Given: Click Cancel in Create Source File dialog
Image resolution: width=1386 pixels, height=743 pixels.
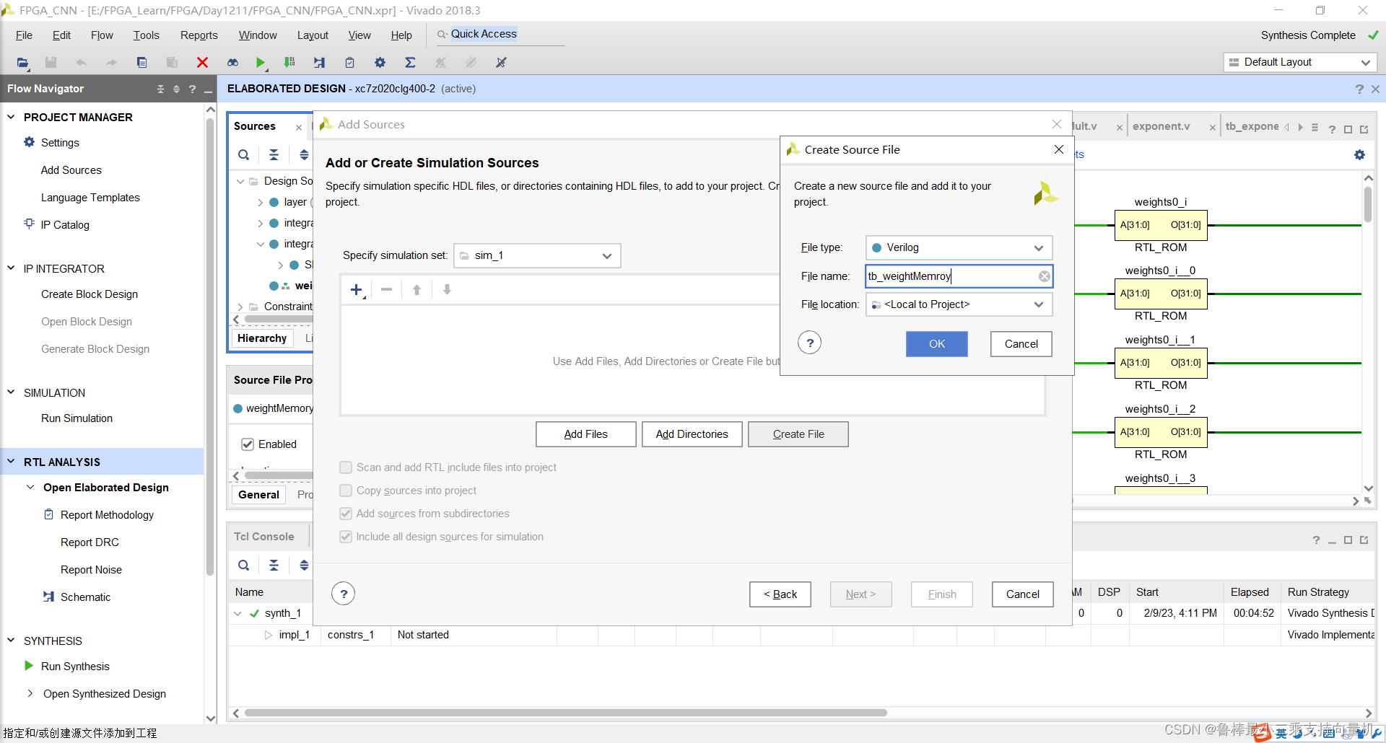Looking at the screenshot, I should point(1021,344).
